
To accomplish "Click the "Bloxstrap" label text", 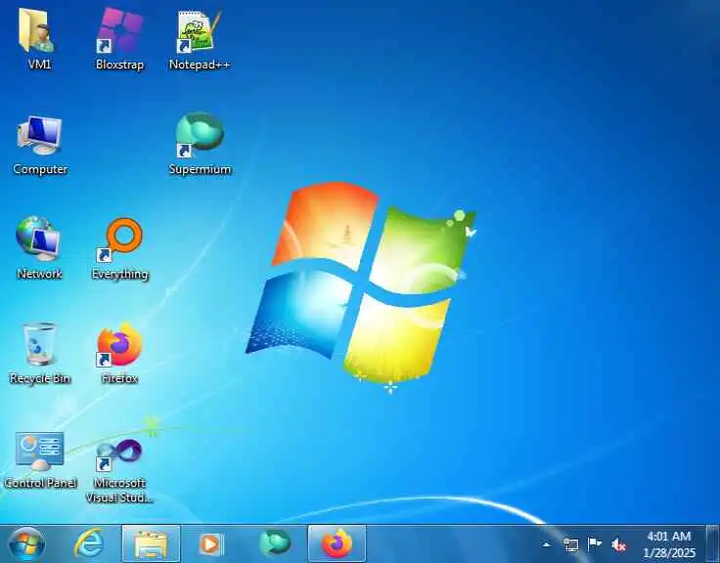I will (x=120, y=65).
